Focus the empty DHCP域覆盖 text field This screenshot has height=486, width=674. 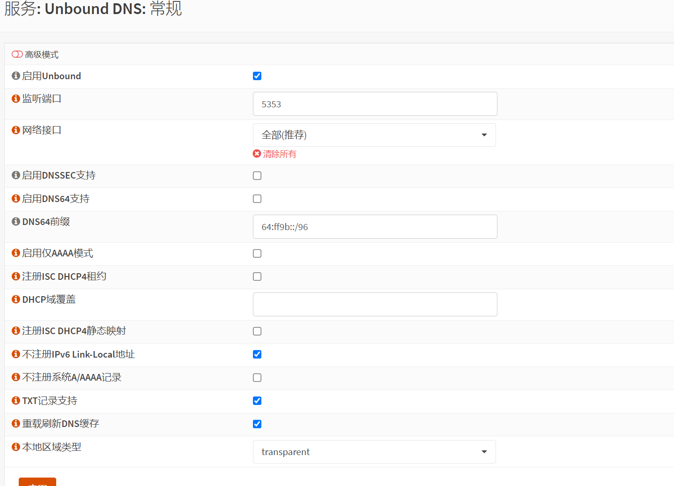pyautogui.click(x=375, y=305)
